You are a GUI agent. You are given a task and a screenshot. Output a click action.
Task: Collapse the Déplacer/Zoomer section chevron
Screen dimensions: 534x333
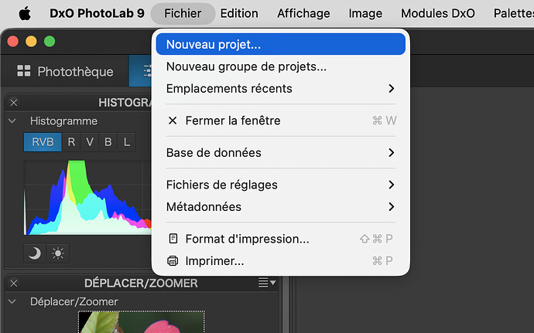(x=12, y=301)
